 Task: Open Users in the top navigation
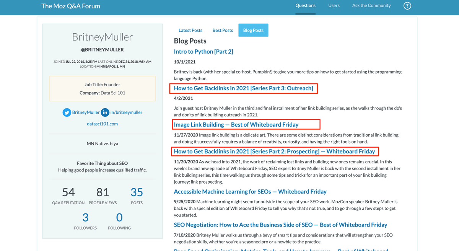[334, 6]
